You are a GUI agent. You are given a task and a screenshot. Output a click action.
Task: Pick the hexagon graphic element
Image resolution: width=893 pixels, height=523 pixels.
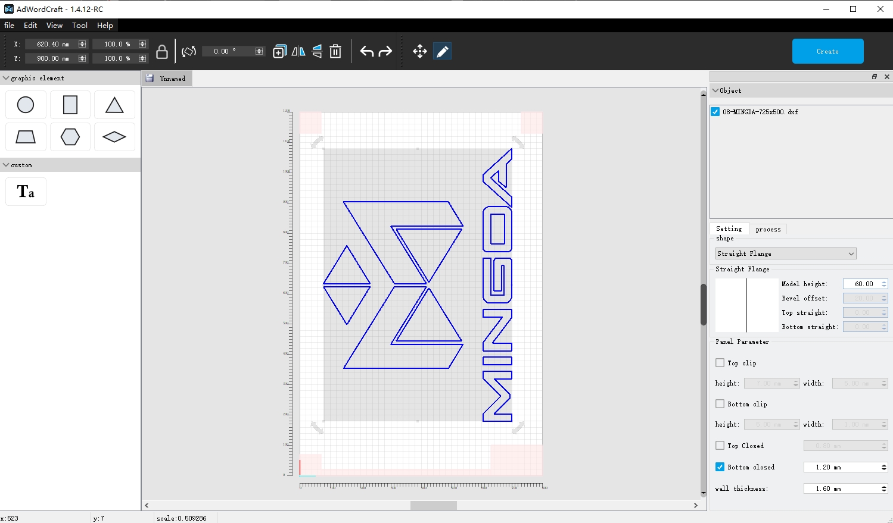point(70,137)
